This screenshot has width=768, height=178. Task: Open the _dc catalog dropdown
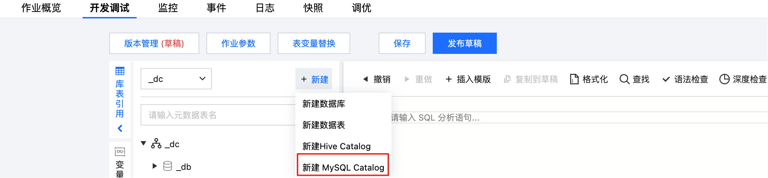coord(176,79)
